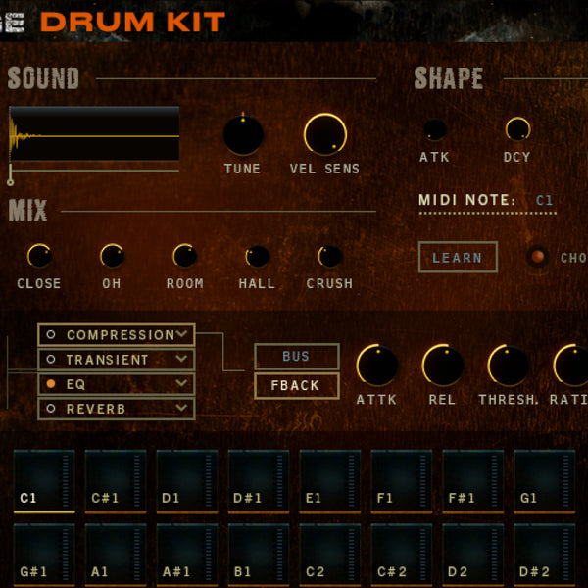This screenshot has height=588, width=588.
Task: Click the TUNE knob
Action: tap(243, 134)
